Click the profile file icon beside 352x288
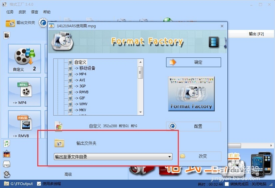The width and height of the screenshot is (275, 188). (x=59, y=126)
